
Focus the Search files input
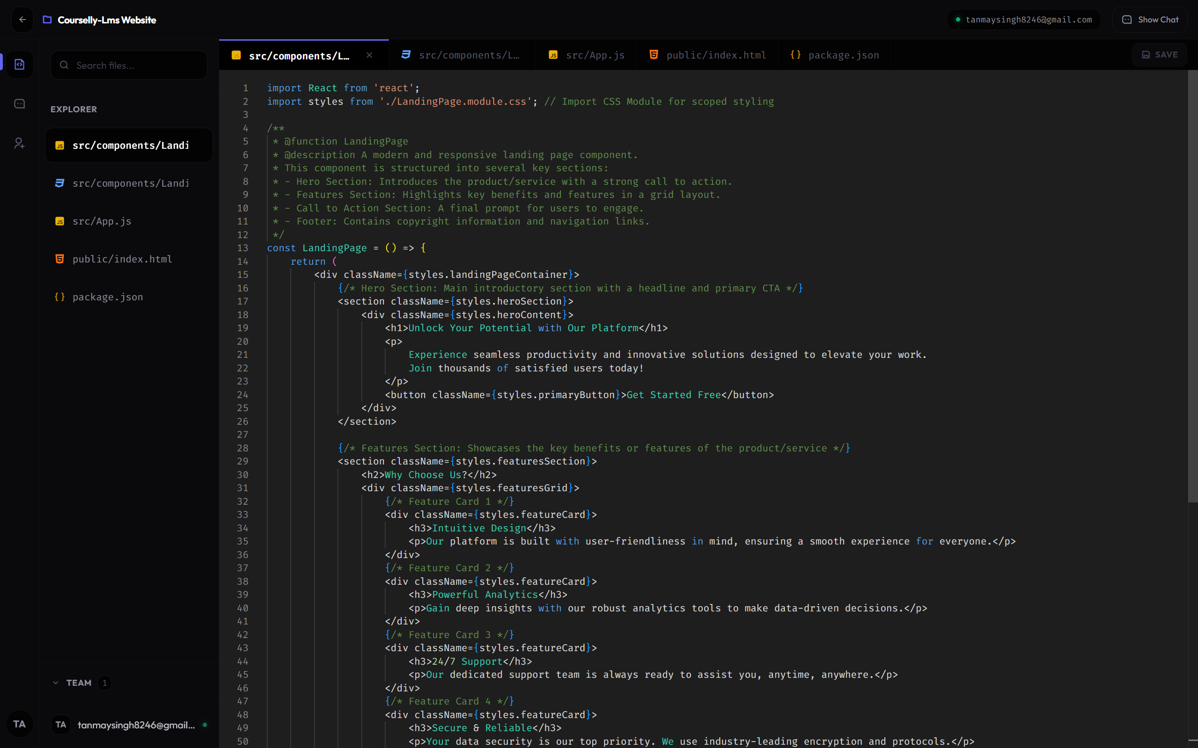(129, 65)
